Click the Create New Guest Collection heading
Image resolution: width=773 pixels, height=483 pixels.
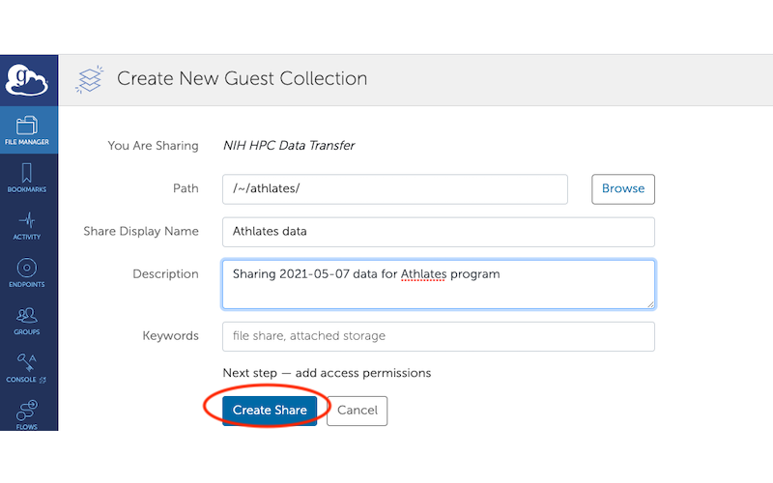242,78
